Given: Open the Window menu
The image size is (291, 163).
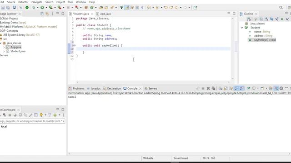Looking at the screenshot, I should click(81, 2).
